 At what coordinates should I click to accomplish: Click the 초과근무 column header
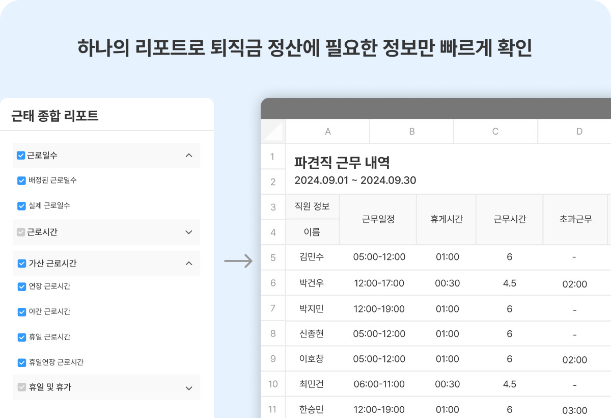[x=575, y=219]
